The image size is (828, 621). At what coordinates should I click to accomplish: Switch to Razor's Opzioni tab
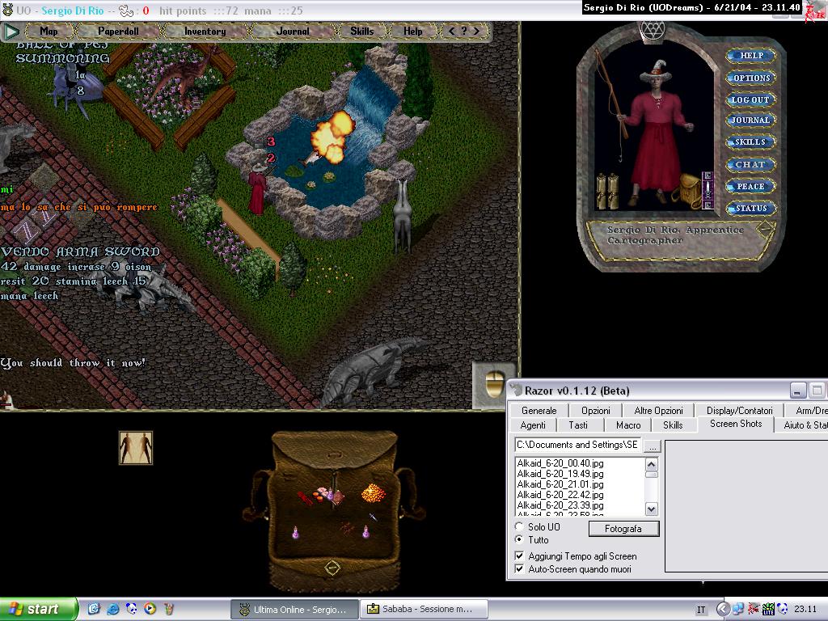(596, 410)
